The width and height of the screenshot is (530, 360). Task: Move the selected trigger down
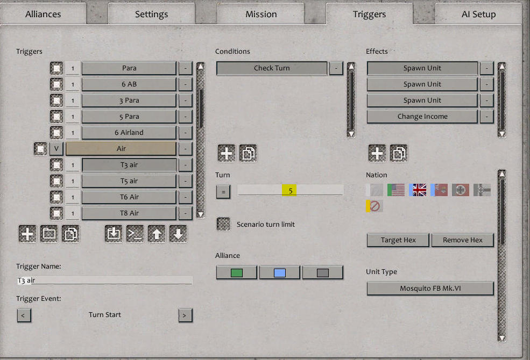click(178, 234)
